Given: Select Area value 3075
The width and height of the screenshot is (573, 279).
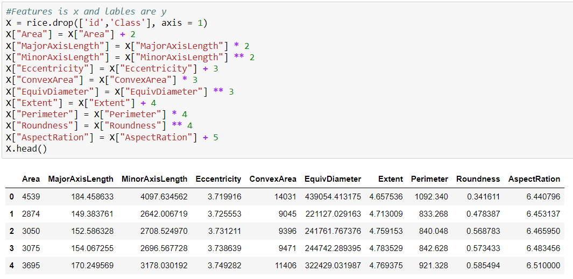Looking at the screenshot, I should [31, 248].
